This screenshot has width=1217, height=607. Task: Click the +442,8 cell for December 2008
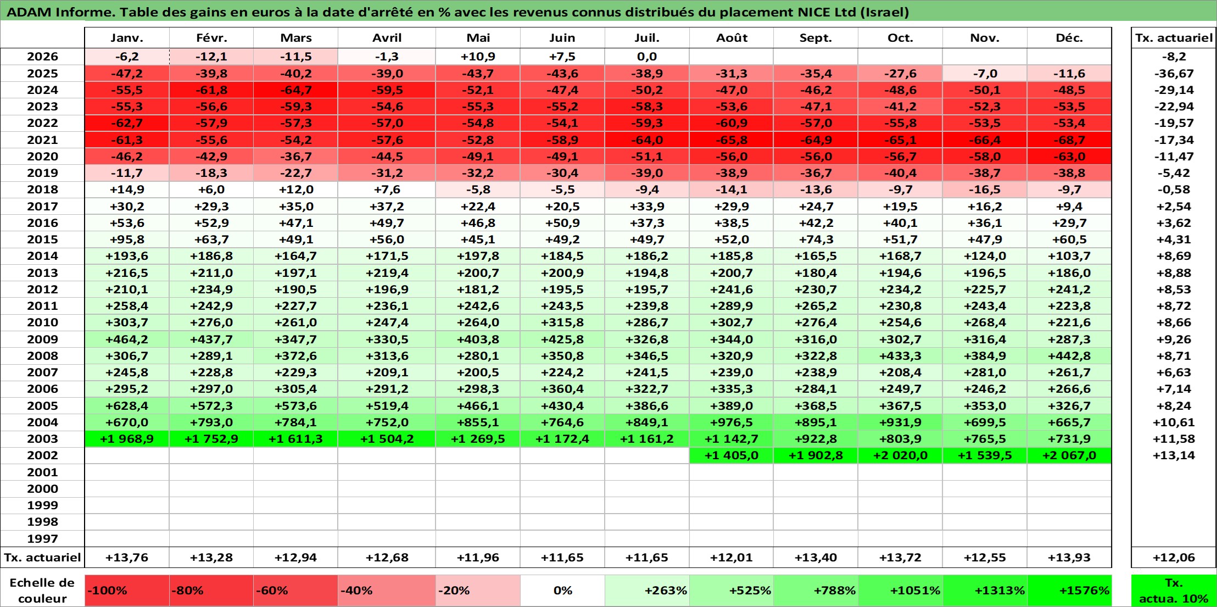pos(1069,356)
